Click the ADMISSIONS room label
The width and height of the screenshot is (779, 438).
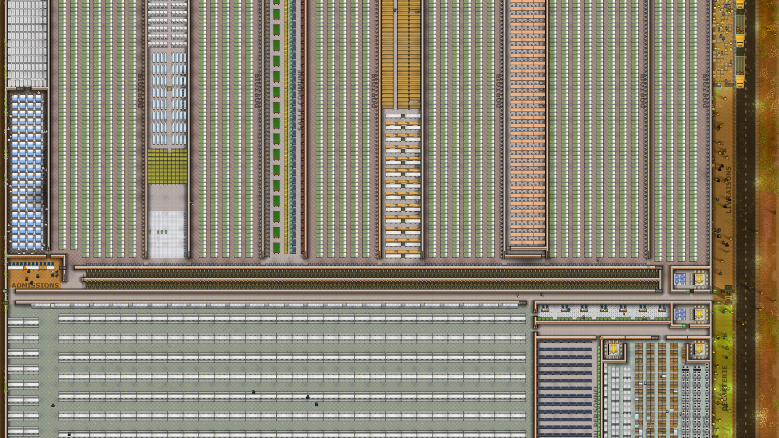coord(35,286)
